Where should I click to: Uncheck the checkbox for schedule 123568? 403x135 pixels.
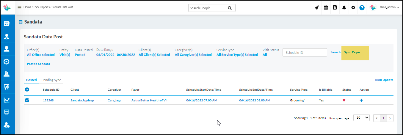pos(27,101)
